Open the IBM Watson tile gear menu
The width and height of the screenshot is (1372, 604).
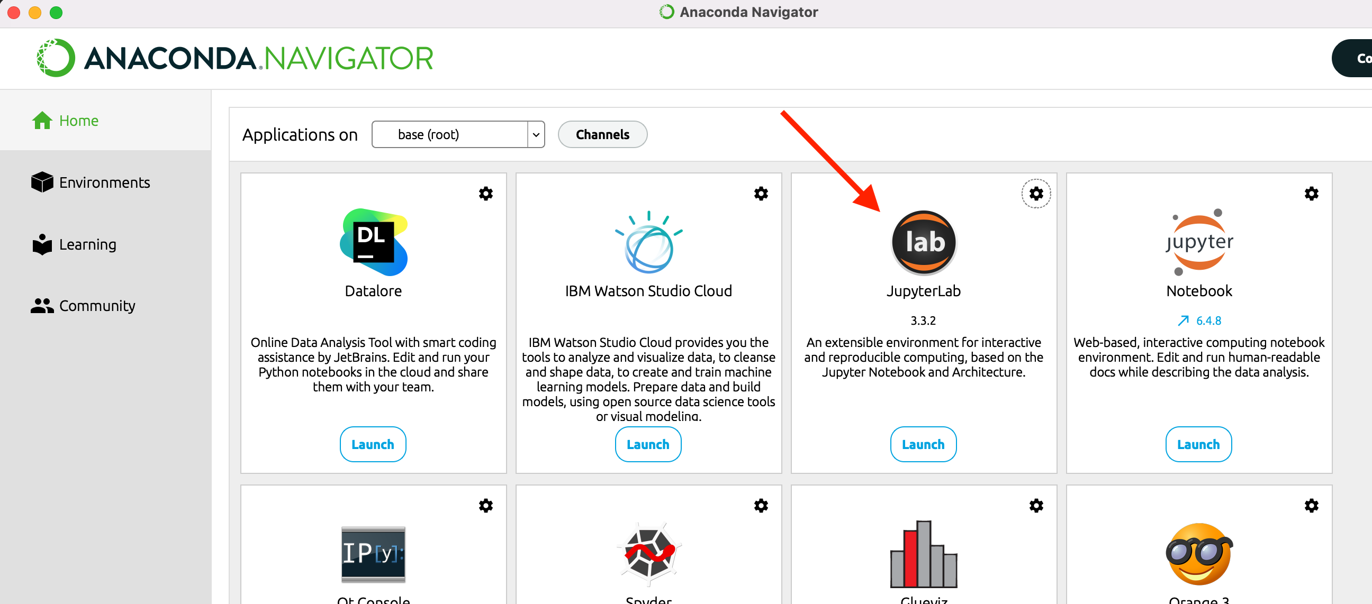(x=761, y=193)
